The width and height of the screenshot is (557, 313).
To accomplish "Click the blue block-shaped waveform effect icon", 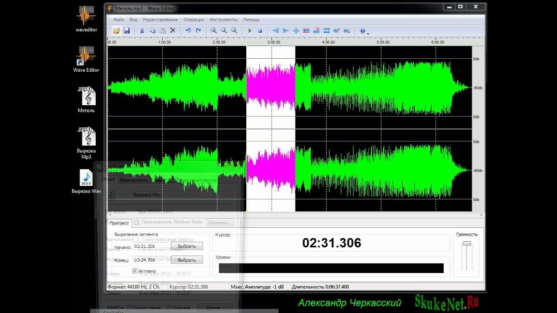I will click(326, 30).
